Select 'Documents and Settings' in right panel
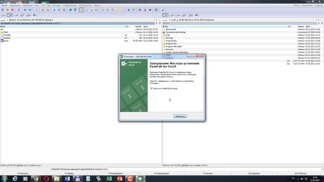The width and height of the screenshot is (324, 182). (176, 32)
